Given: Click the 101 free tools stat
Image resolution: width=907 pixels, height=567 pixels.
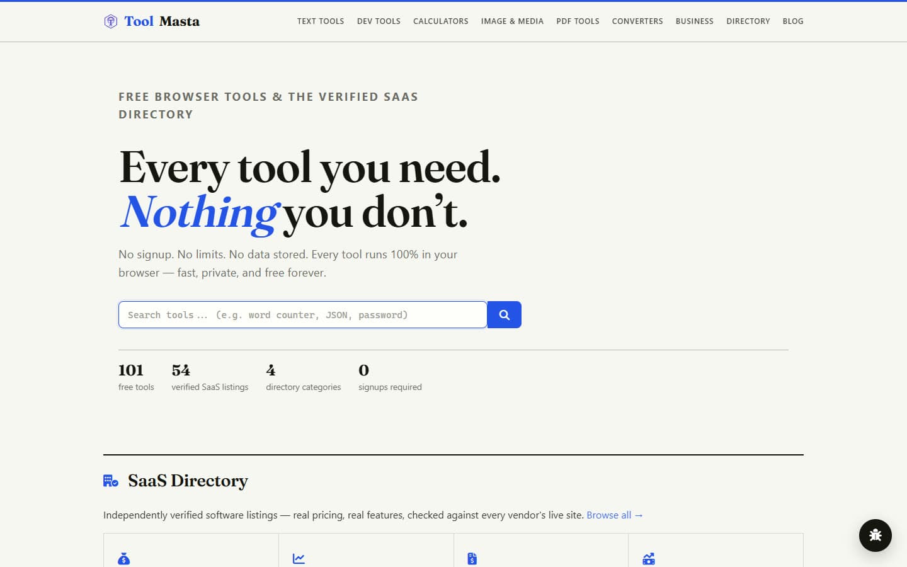Looking at the screenshot, I should click(136, 377).
